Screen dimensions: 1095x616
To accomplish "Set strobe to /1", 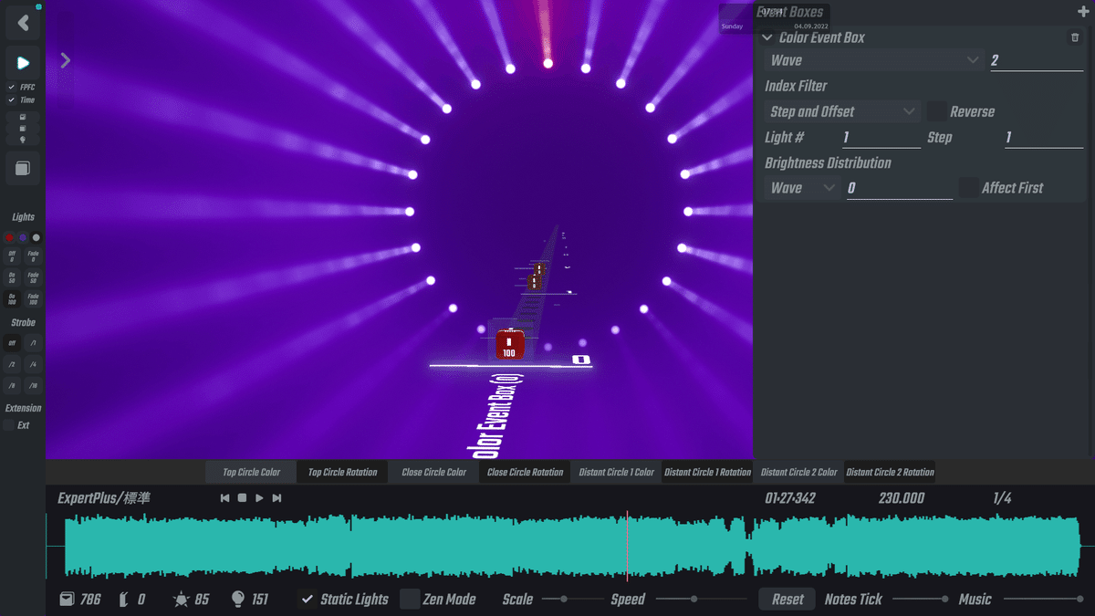I will 33,343.
